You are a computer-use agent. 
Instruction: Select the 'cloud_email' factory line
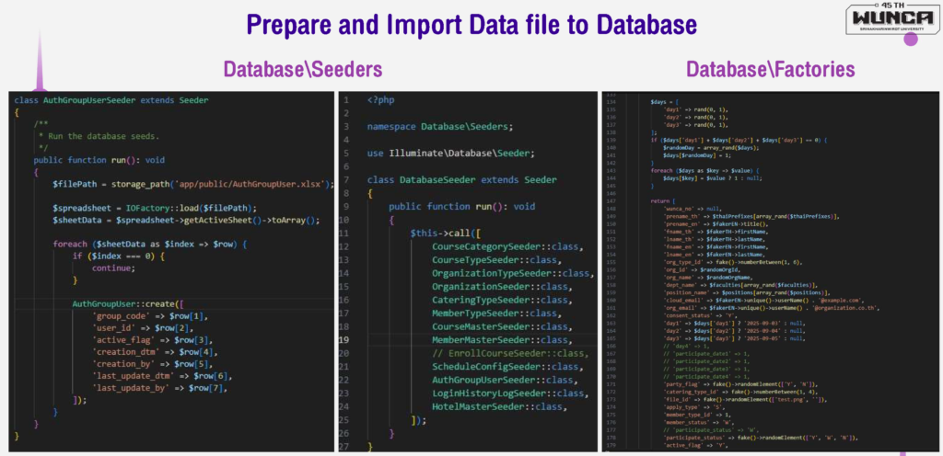pyautogui.click(x=763, y=300)
